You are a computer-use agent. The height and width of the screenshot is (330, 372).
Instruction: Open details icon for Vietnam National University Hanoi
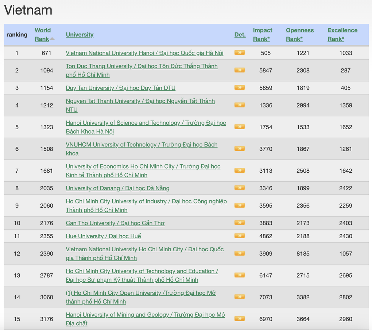239,52
